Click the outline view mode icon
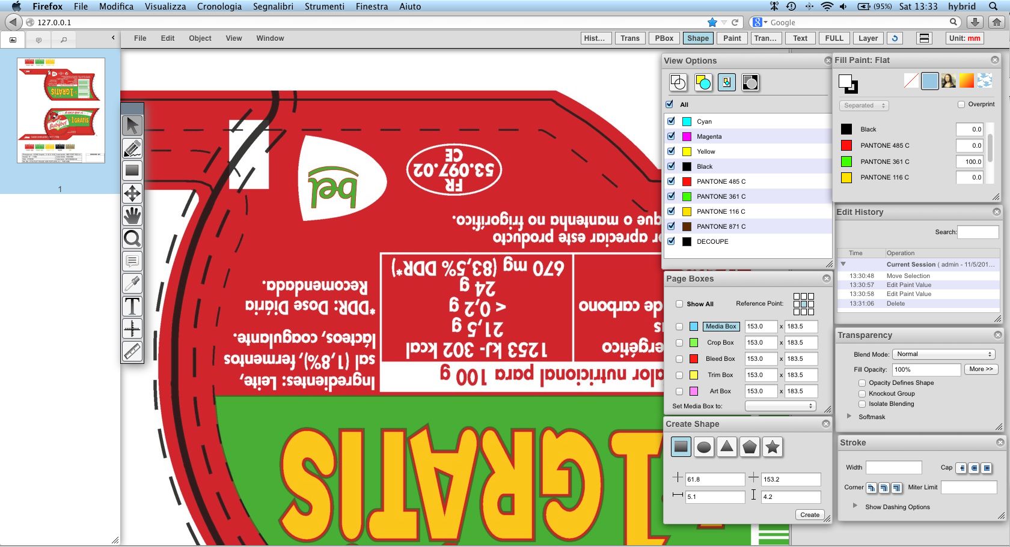Screen dimensions: 1010x547 (x=678, y=82)
